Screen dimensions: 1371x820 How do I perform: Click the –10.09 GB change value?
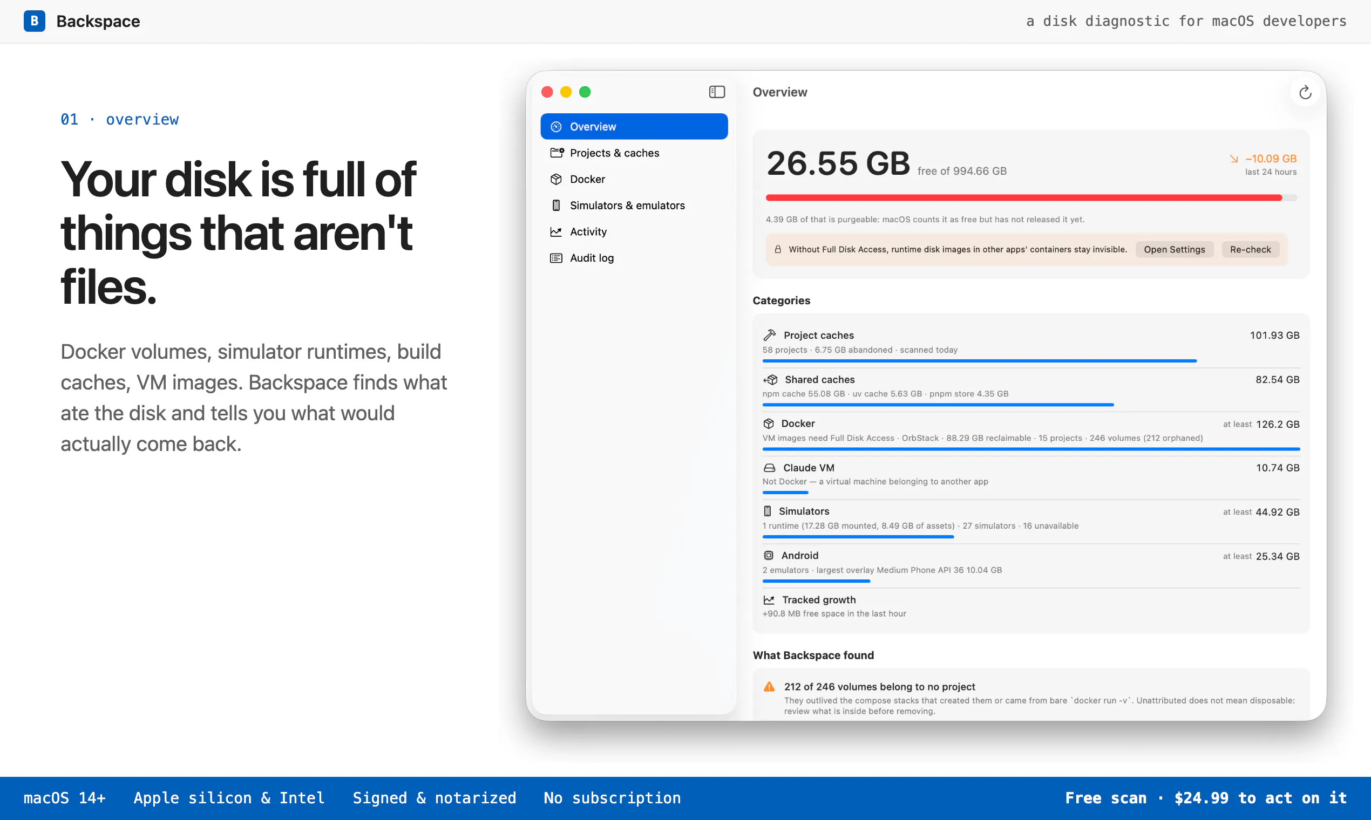tap(1271, 159)
